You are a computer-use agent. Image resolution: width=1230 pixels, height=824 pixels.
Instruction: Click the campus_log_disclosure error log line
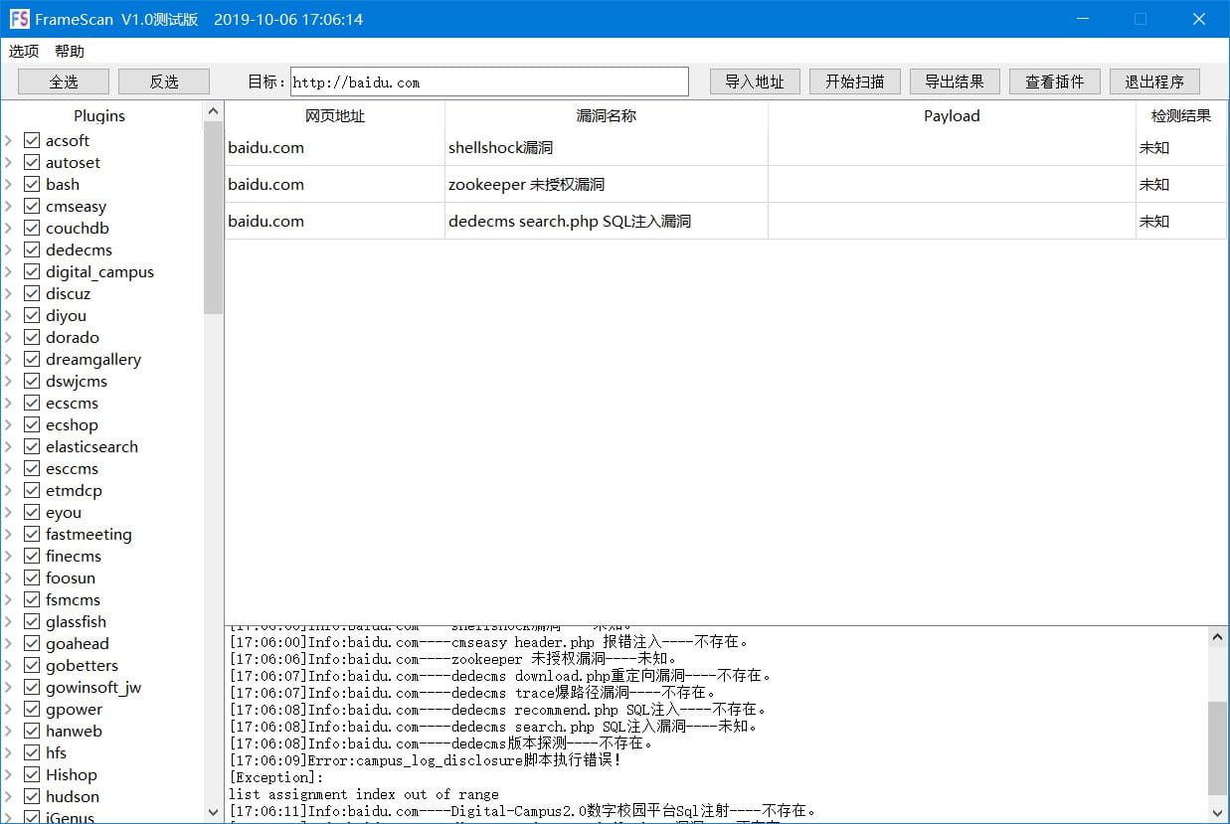(x=426, y=760)
